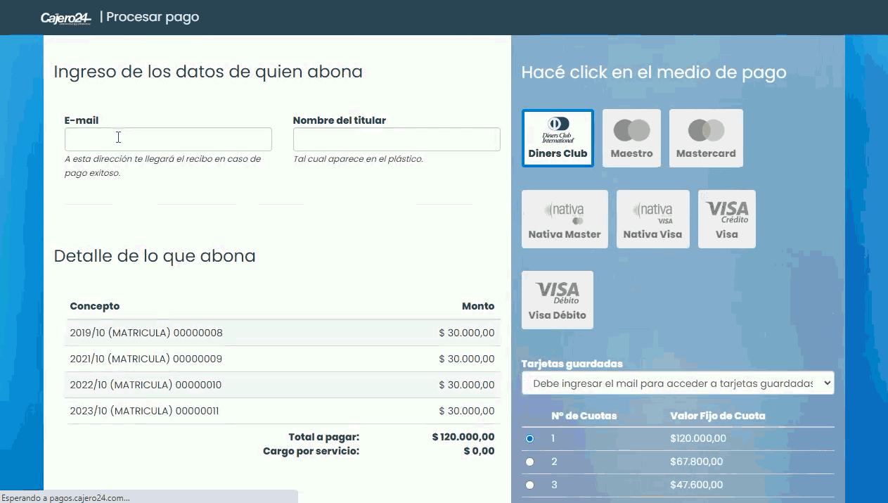
Task: Click the 2021/10 (MATRICULA) 00000009 concept
Action: [146, 359]
